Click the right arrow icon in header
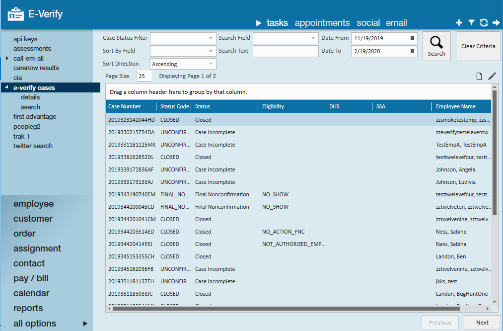The width and height of the screenshot is (503, 331). [x=496, y=22]
